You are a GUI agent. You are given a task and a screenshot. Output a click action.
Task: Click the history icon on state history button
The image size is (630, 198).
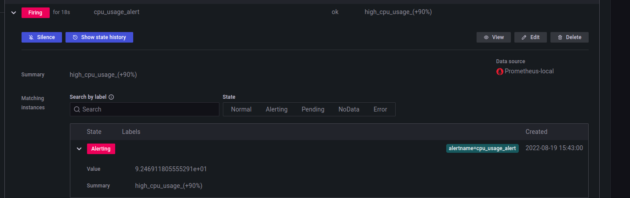click(75, 37)
